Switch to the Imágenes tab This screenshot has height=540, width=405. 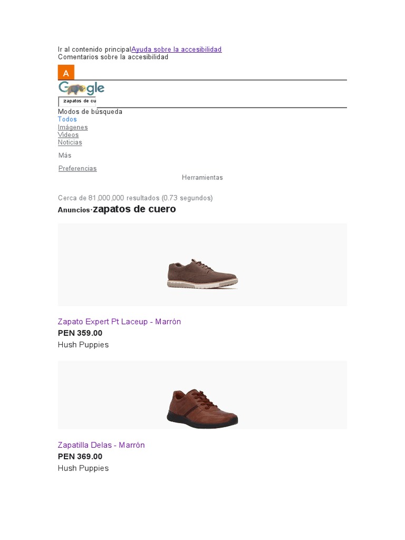[73, 128]
